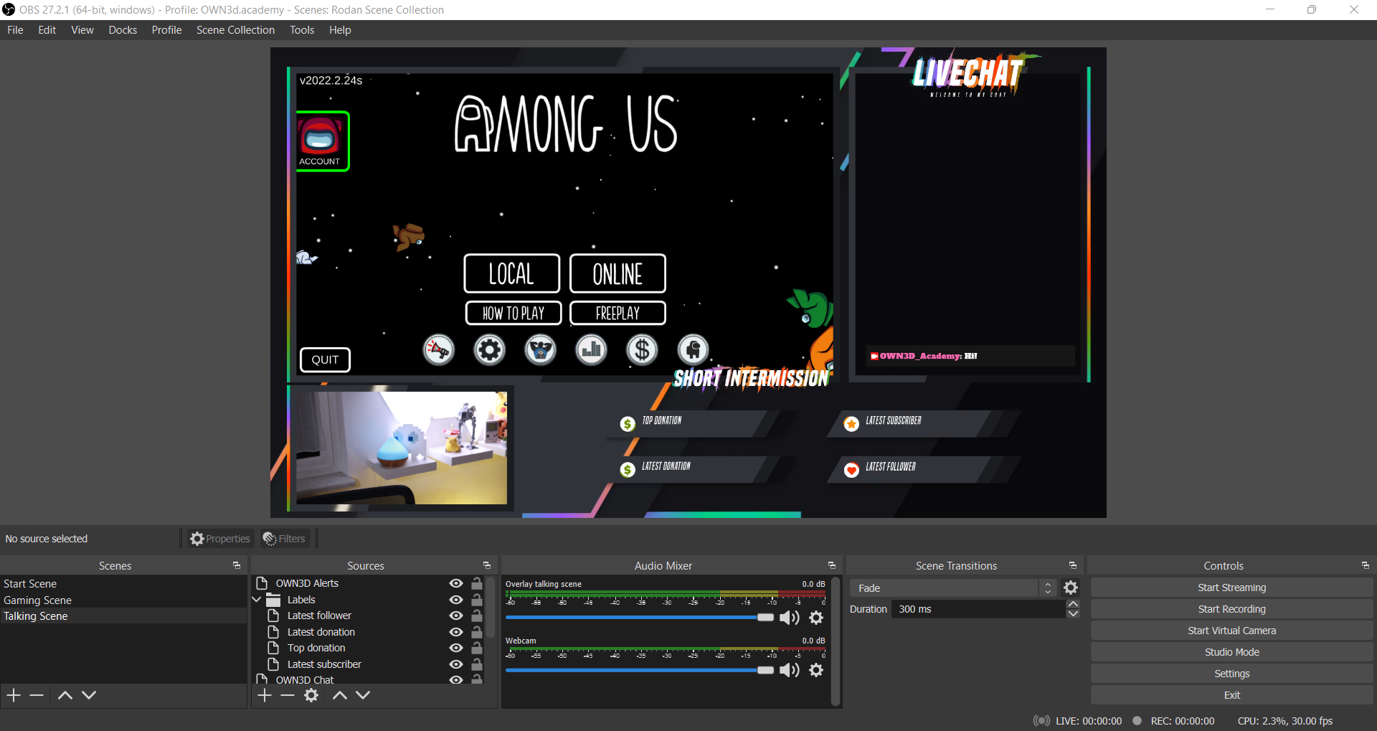Unlock the Top donation source
The width and height of the screenshot is (1377, 731).
[477, 648]
